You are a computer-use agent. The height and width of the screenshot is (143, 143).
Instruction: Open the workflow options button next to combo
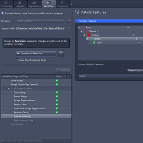coord(69,21)
